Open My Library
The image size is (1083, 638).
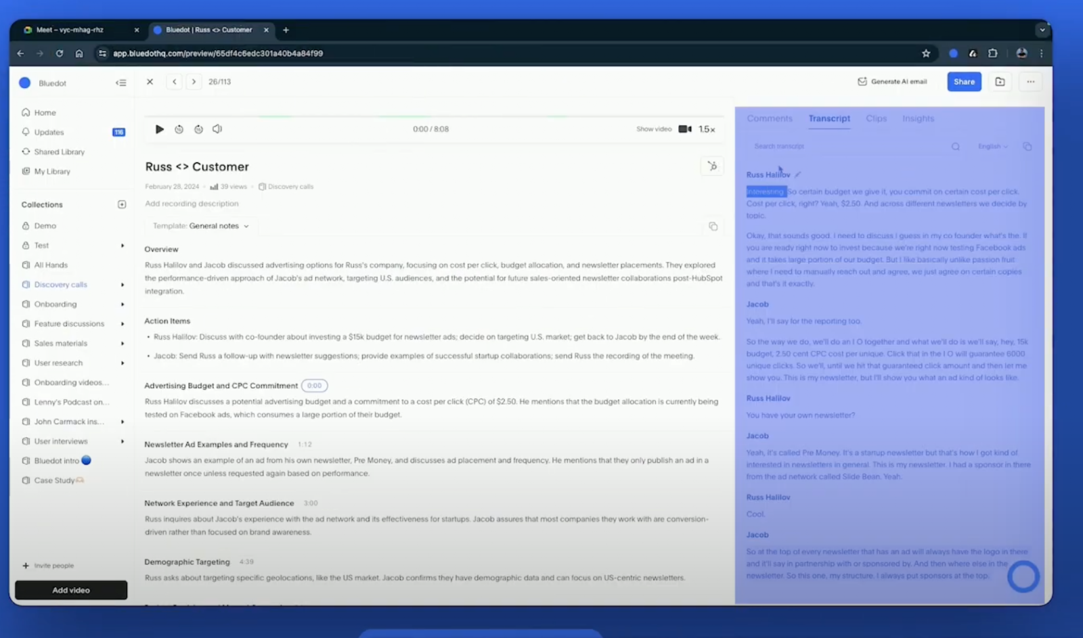coord(52,172)
